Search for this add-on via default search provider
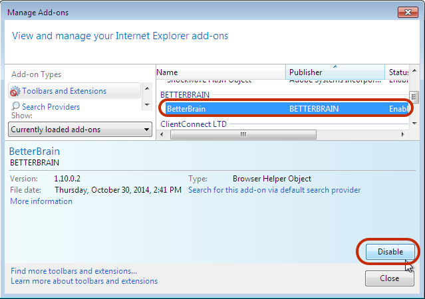 274,190
